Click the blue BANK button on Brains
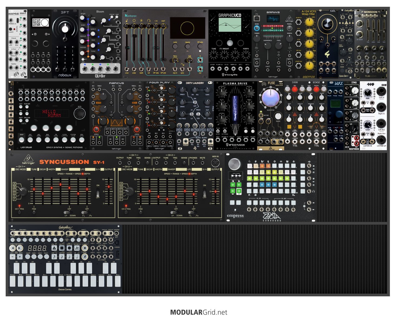 click(257, 28)
